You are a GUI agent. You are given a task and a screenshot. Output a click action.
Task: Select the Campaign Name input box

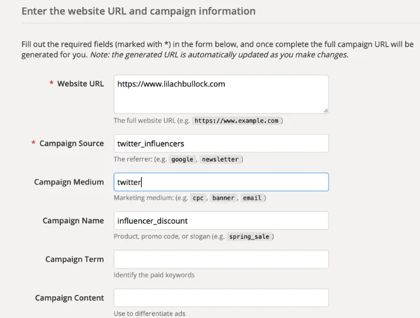coord(221,221)
